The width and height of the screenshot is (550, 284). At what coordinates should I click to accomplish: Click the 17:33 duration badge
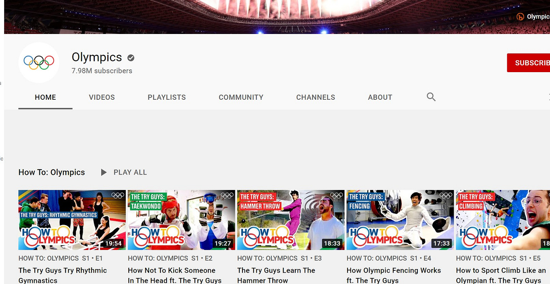[x=441, y=244]
